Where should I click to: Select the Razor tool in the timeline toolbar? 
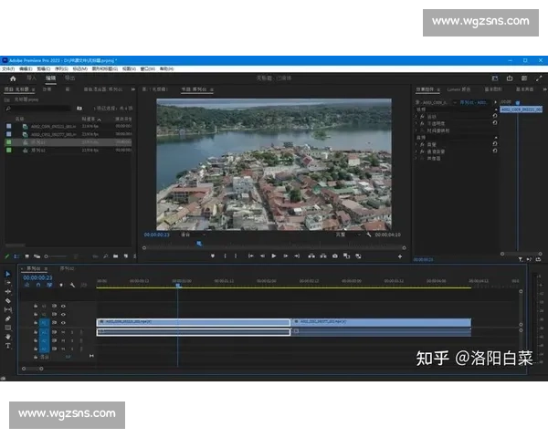[8, 300]
